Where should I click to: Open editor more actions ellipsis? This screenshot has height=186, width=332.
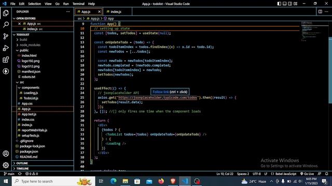pos(326,11)
